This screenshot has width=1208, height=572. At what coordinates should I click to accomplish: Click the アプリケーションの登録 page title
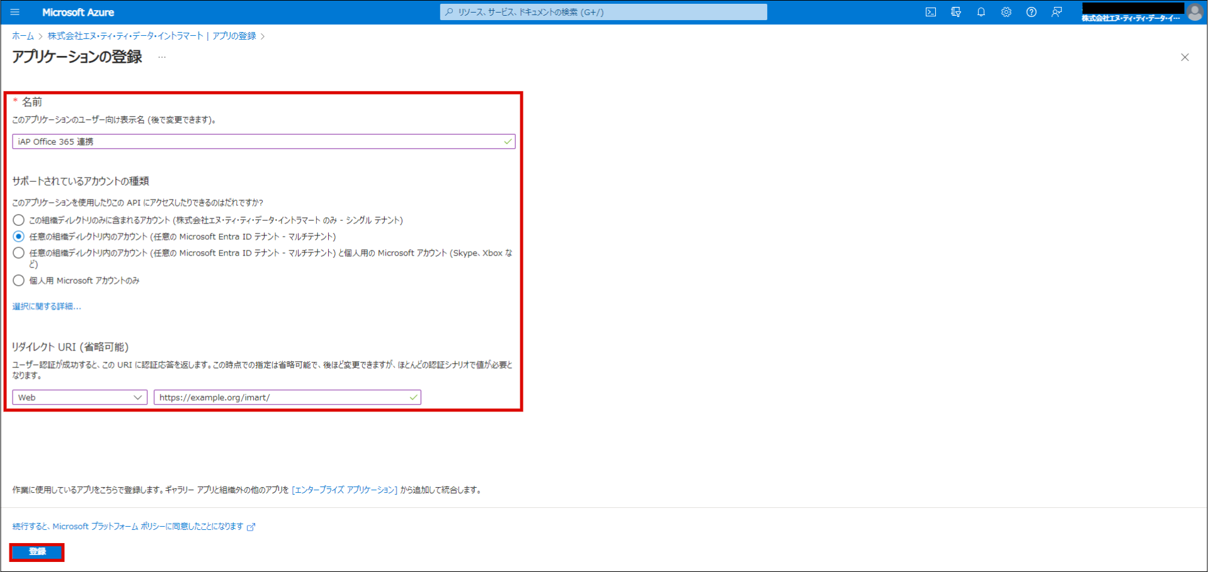[77, 57]
